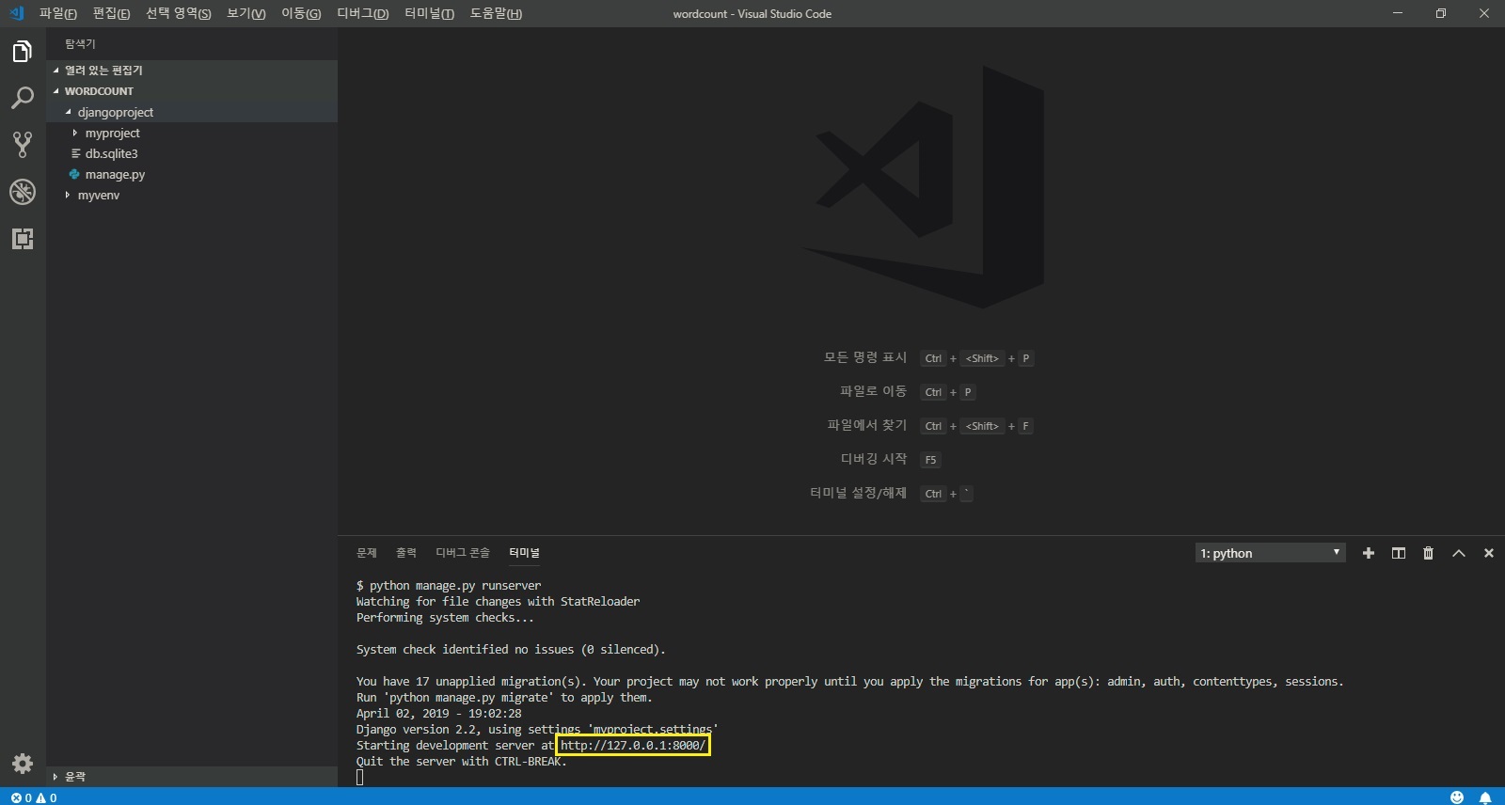Open the 터미널(T) menu
The image size is (1505, 805).
pos(429,13)
